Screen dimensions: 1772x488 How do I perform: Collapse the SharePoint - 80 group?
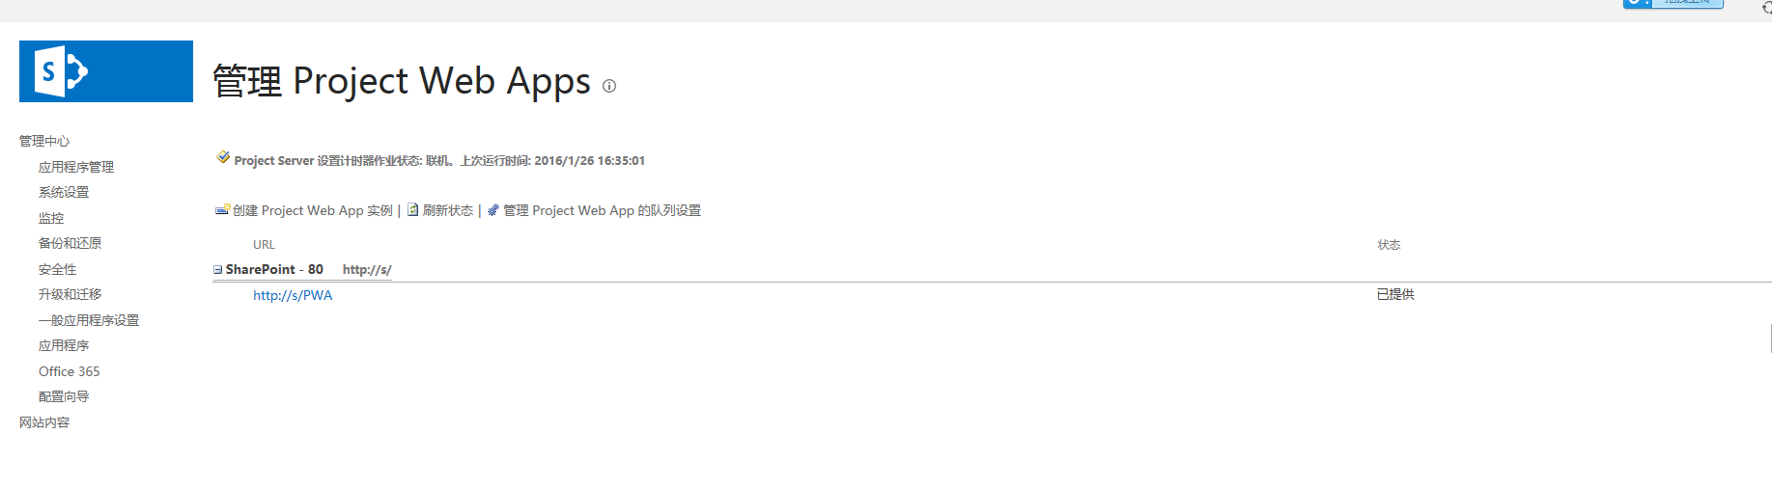tap(218, 270)
